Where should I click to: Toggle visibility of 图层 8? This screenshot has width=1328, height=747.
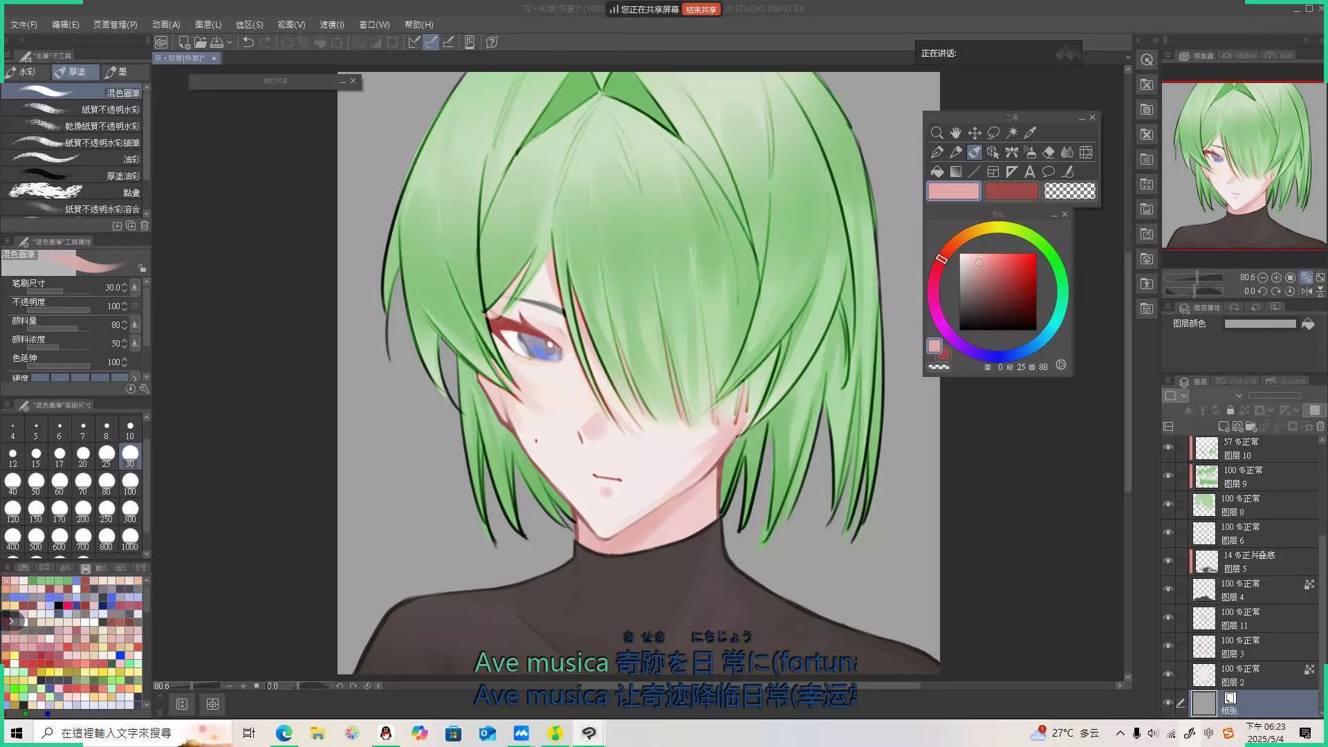coord(1168,505)
